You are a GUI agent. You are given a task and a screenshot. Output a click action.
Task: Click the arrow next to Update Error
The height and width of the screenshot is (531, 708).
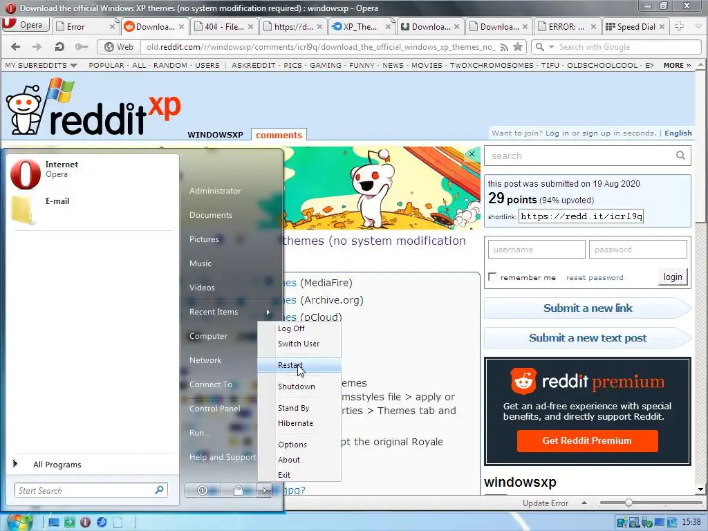[x=584, y=503]
